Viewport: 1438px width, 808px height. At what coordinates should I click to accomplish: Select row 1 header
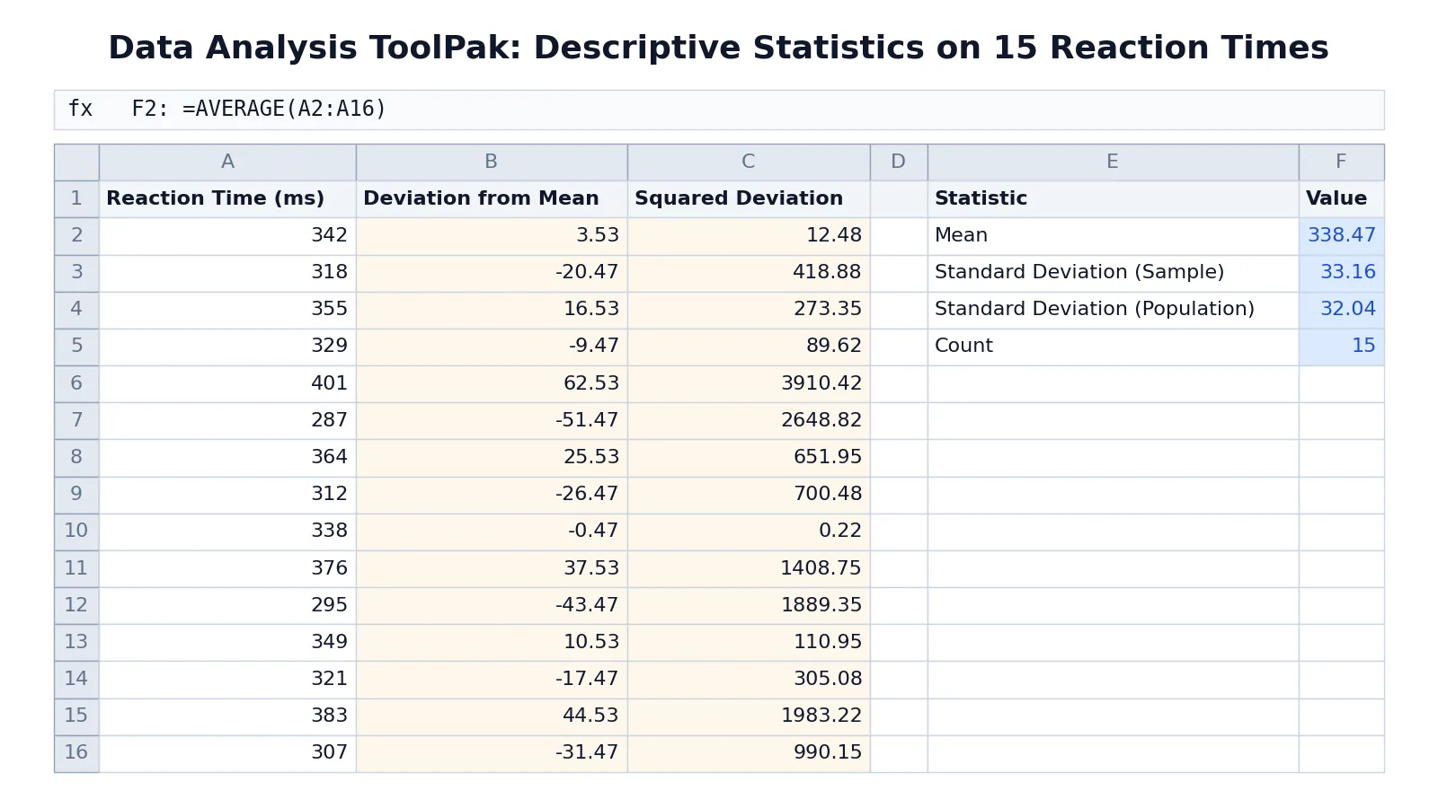[x=76, y=199]
